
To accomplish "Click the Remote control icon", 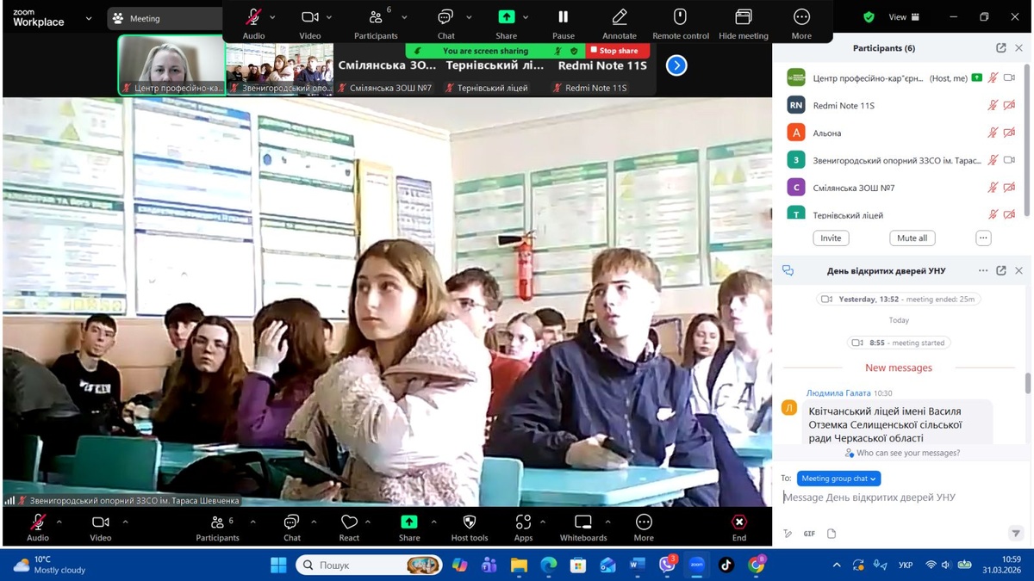I will [680, 17].
